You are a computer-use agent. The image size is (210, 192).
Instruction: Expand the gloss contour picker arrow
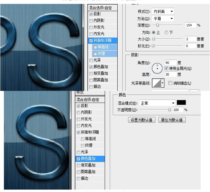(x=163, y=83)
